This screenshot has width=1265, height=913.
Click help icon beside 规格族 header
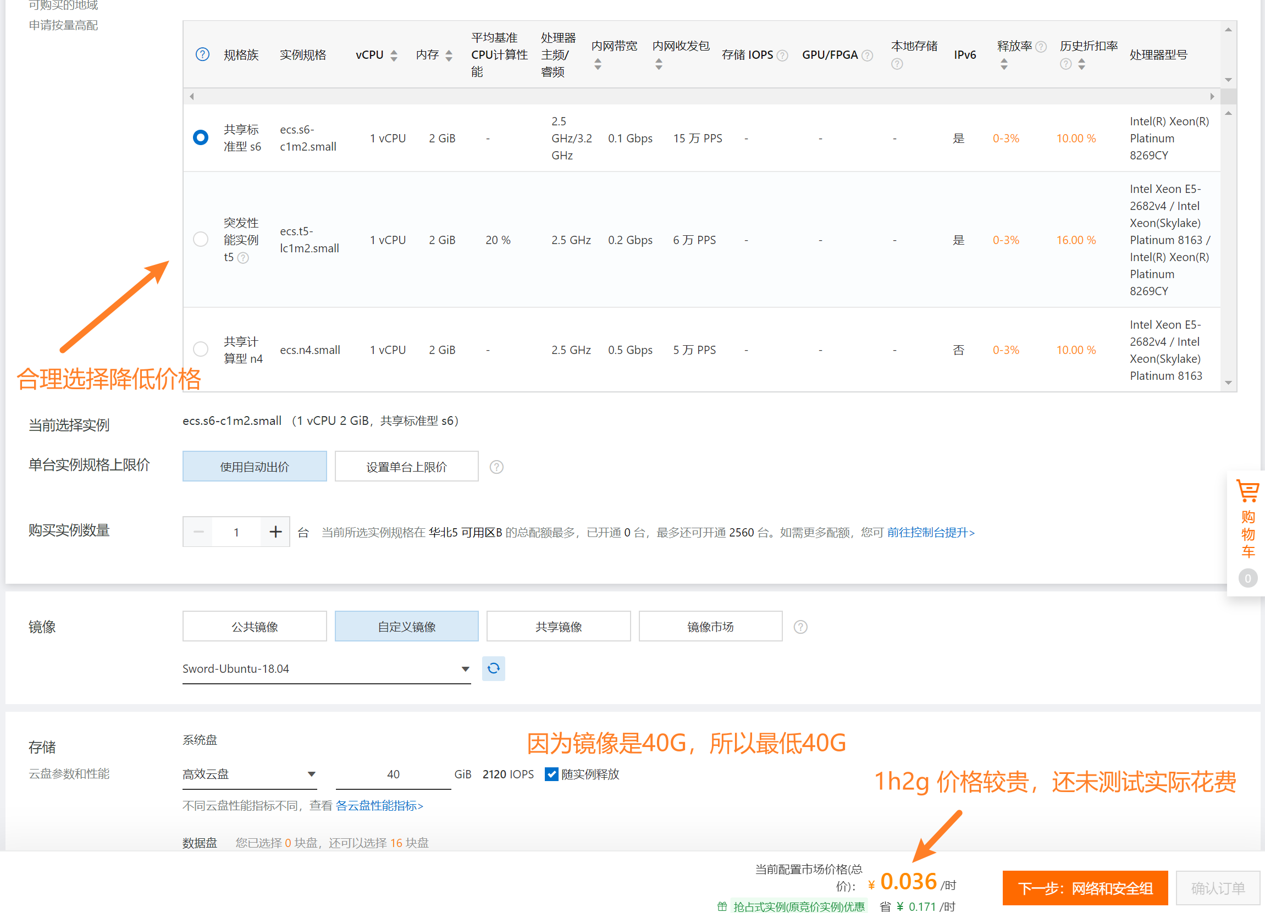[x=202, y=54]
